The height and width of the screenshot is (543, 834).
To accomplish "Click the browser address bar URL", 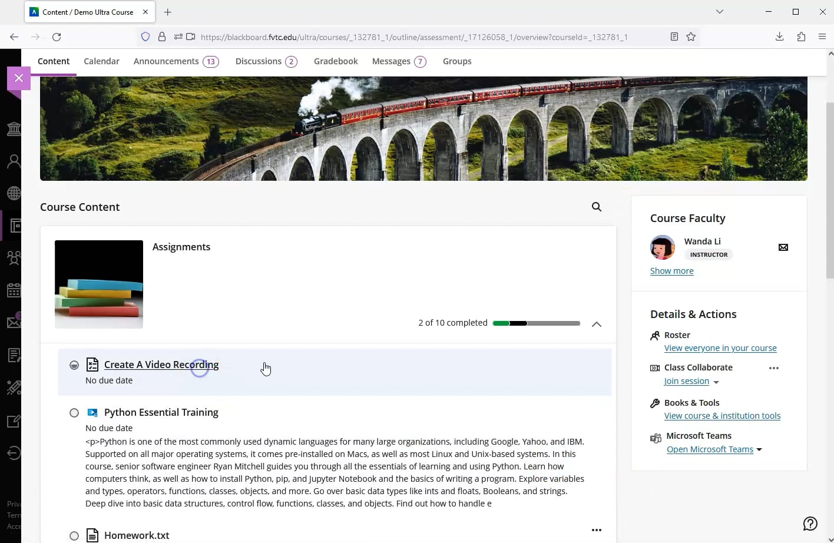I will [413, 37].
